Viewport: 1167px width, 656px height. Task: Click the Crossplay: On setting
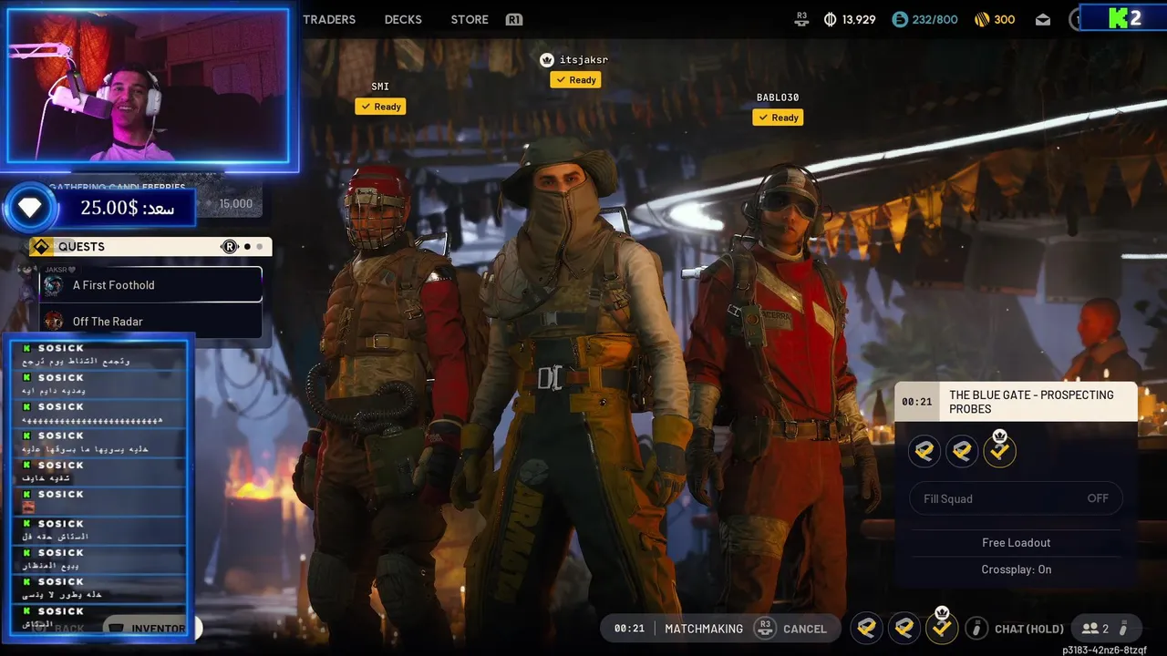coord(1017,569)
